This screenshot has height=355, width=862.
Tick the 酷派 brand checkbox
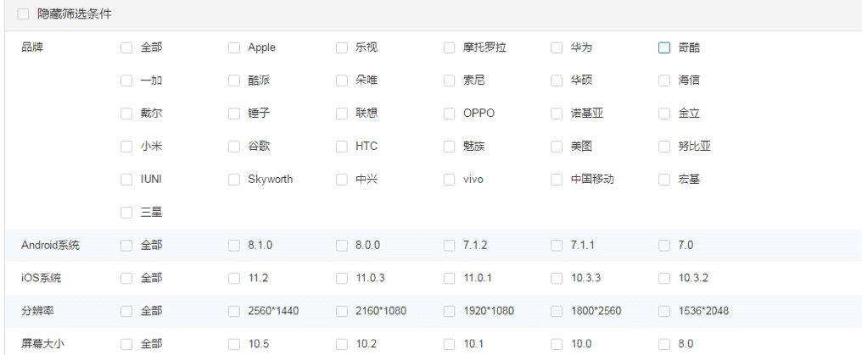pyautogui.click(x=234, y=80)
